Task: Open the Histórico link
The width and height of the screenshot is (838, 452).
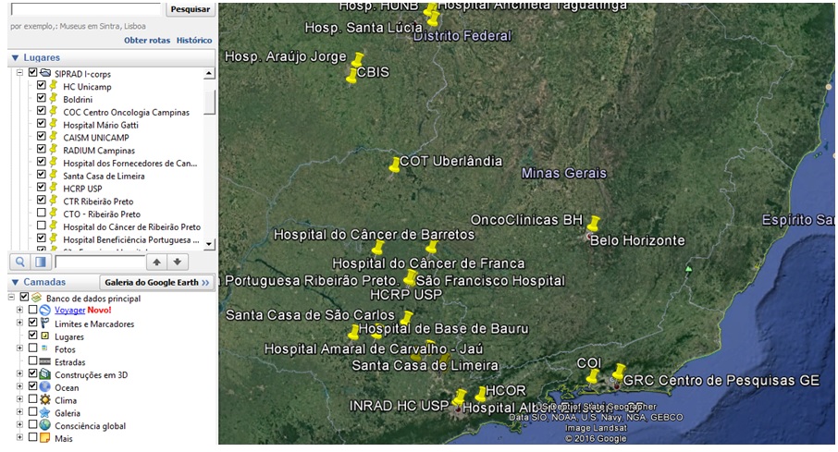Action: [x=194, y=40]
